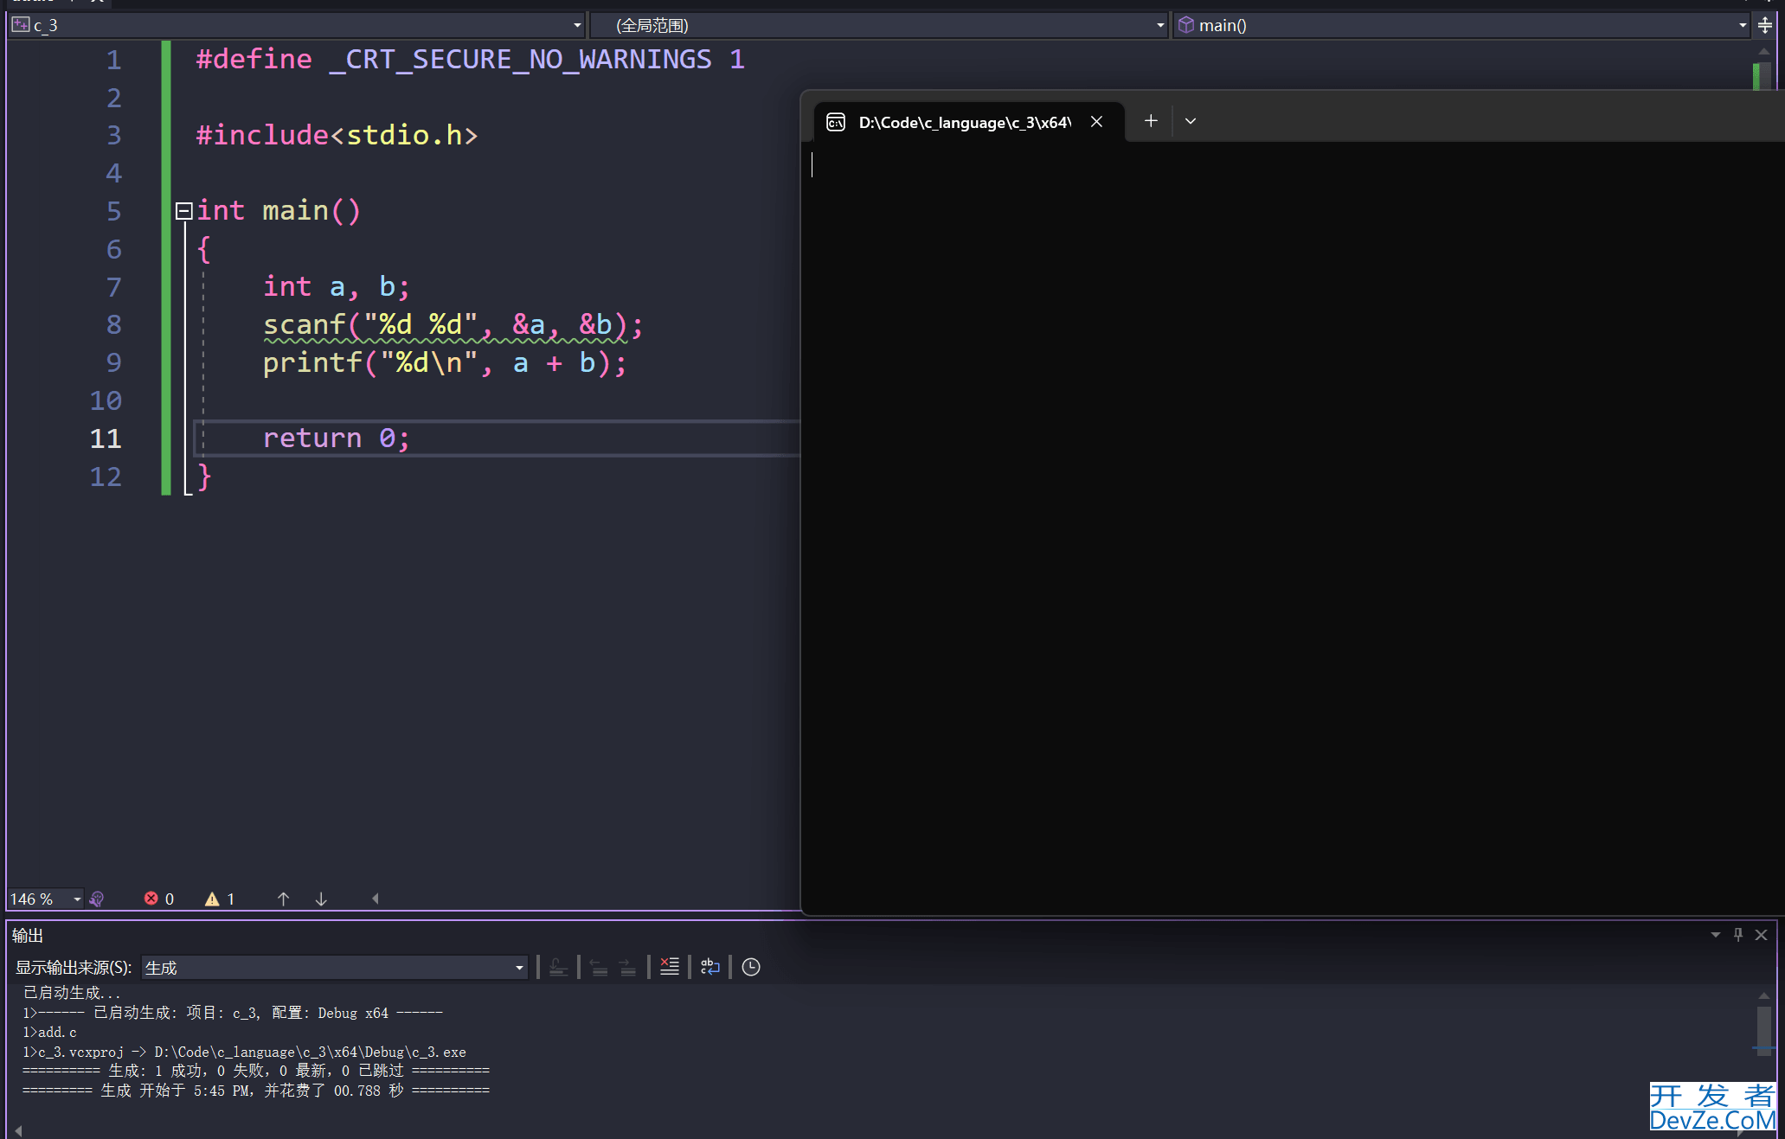This screenshot has width=1785, height=1139.
Task: Click the printf code line
Action: point(445,363)
